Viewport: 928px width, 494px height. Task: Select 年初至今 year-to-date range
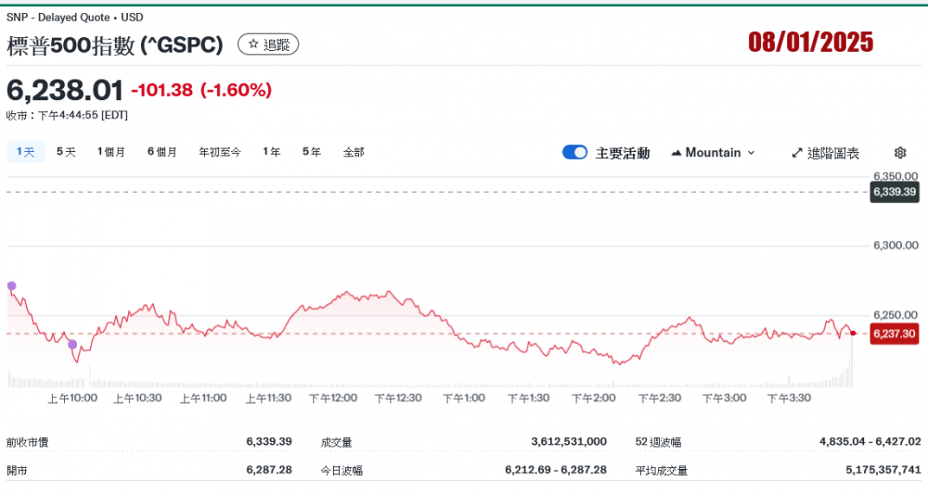click(x=219, y=152)
